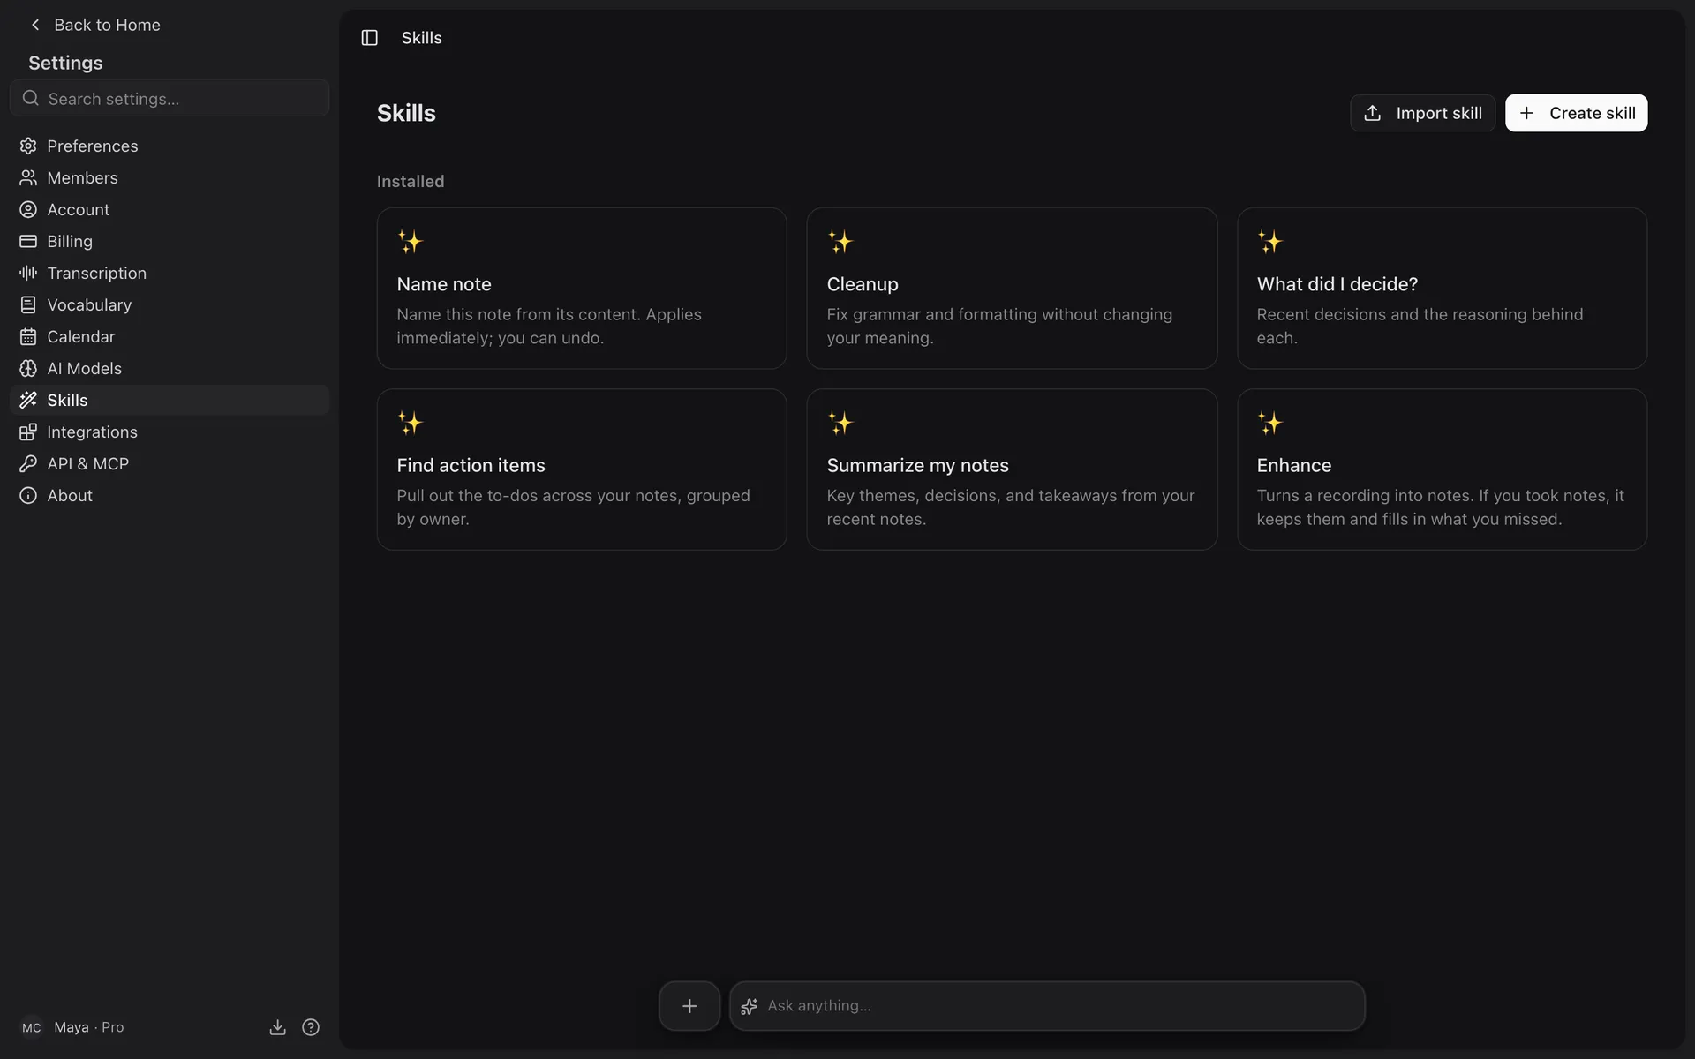Open Account settings
The width and height of the screenshot is (1695, 1059).
pos(169,209)
